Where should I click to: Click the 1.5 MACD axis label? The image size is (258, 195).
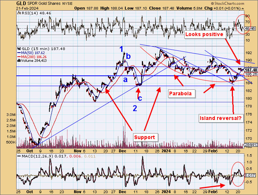[x=249, y=155]
